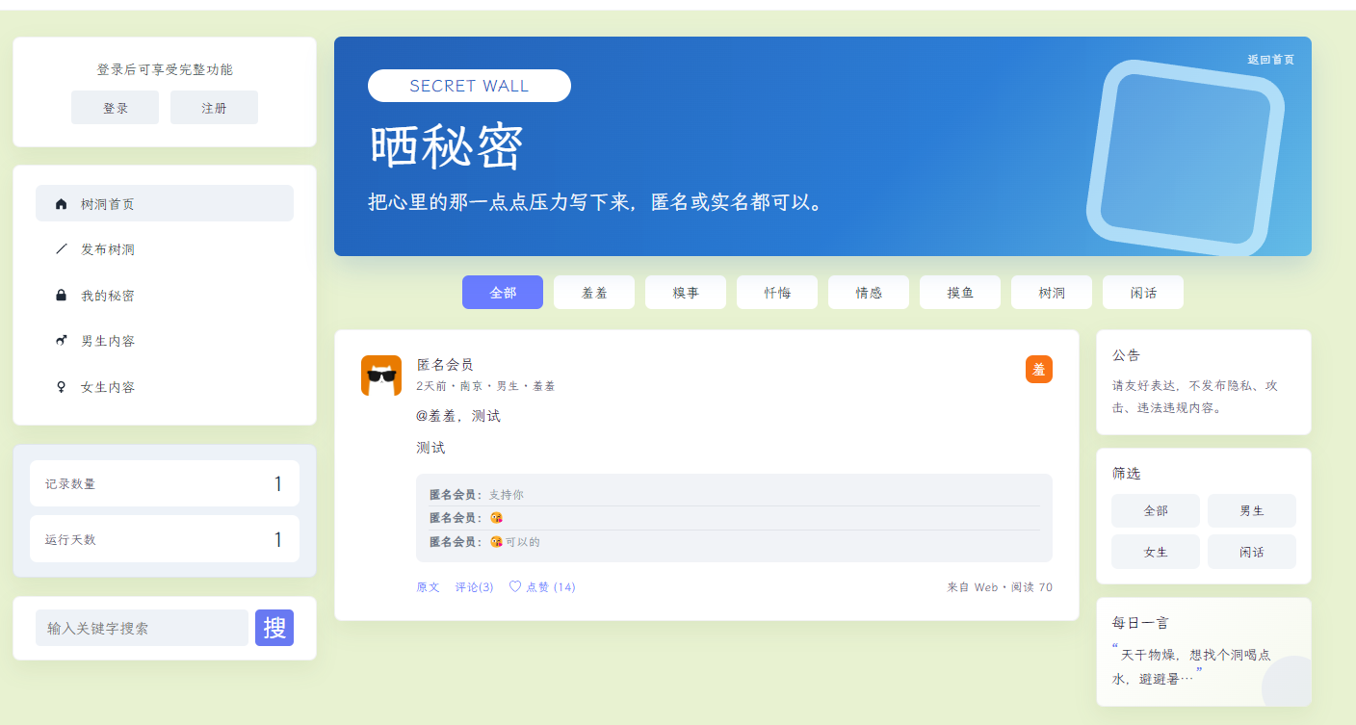Click the 匿名会员 post author name

click(x=445, y=365)
